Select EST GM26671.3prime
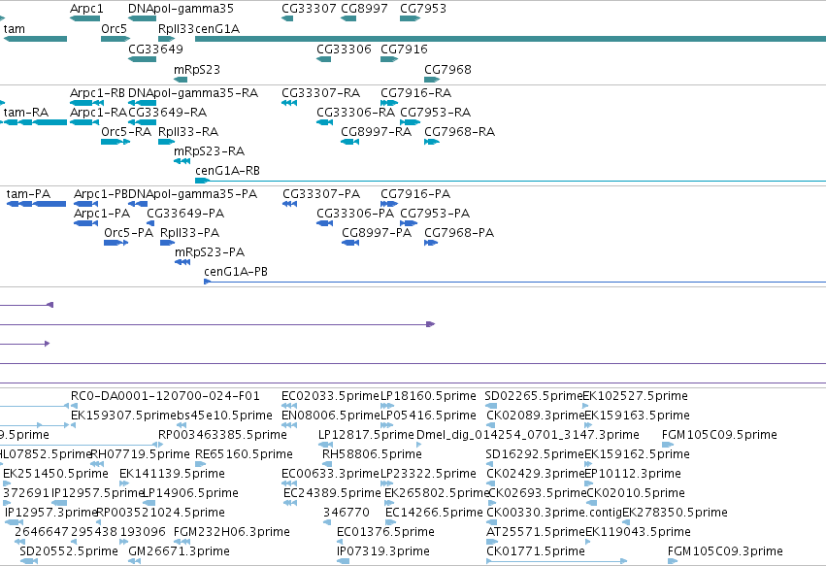The width and height of the screenshot is (826, 566). coord(180,551)
